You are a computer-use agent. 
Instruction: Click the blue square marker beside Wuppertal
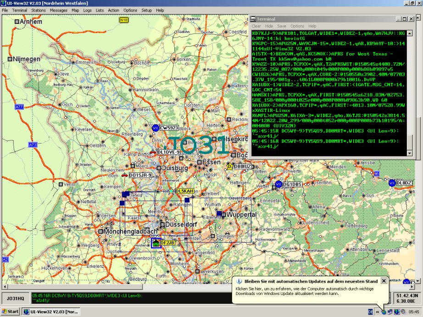click(x=219, y=213)
